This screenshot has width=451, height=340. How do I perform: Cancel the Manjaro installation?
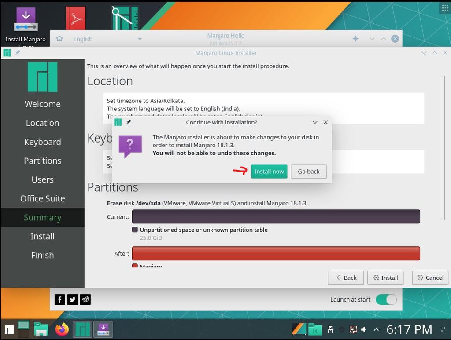click(430, 278)
